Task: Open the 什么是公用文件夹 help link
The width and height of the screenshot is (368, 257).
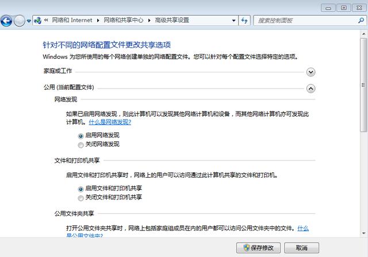Action: tap(303, 228)
